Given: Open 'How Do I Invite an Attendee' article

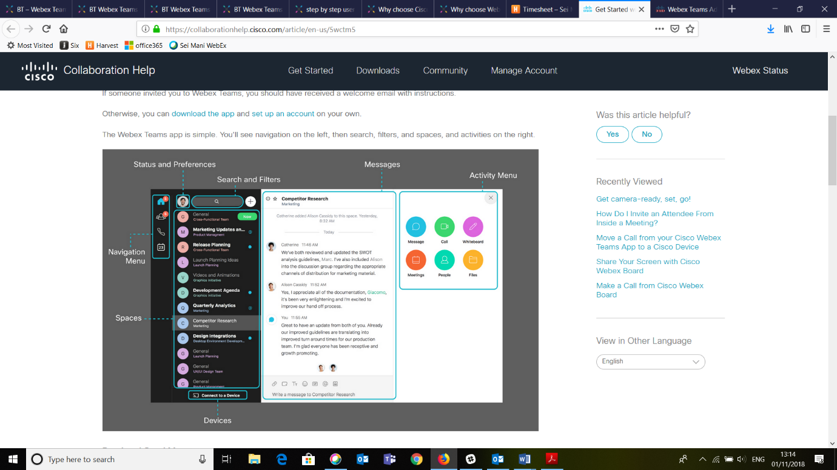Looking at the screenshot, I should 655,218.
